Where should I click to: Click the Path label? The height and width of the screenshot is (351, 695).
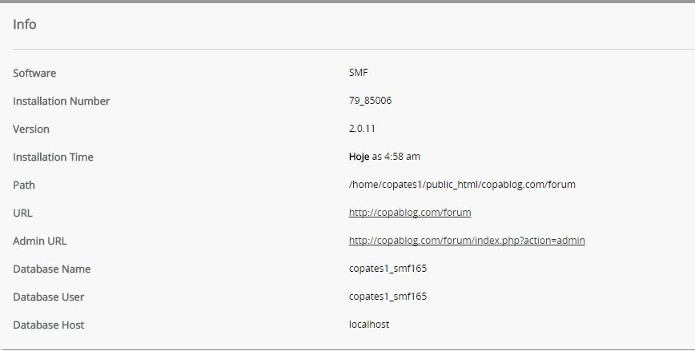24,185
